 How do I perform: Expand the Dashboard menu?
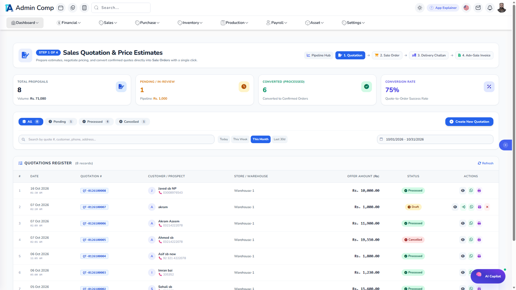point(25,23)
